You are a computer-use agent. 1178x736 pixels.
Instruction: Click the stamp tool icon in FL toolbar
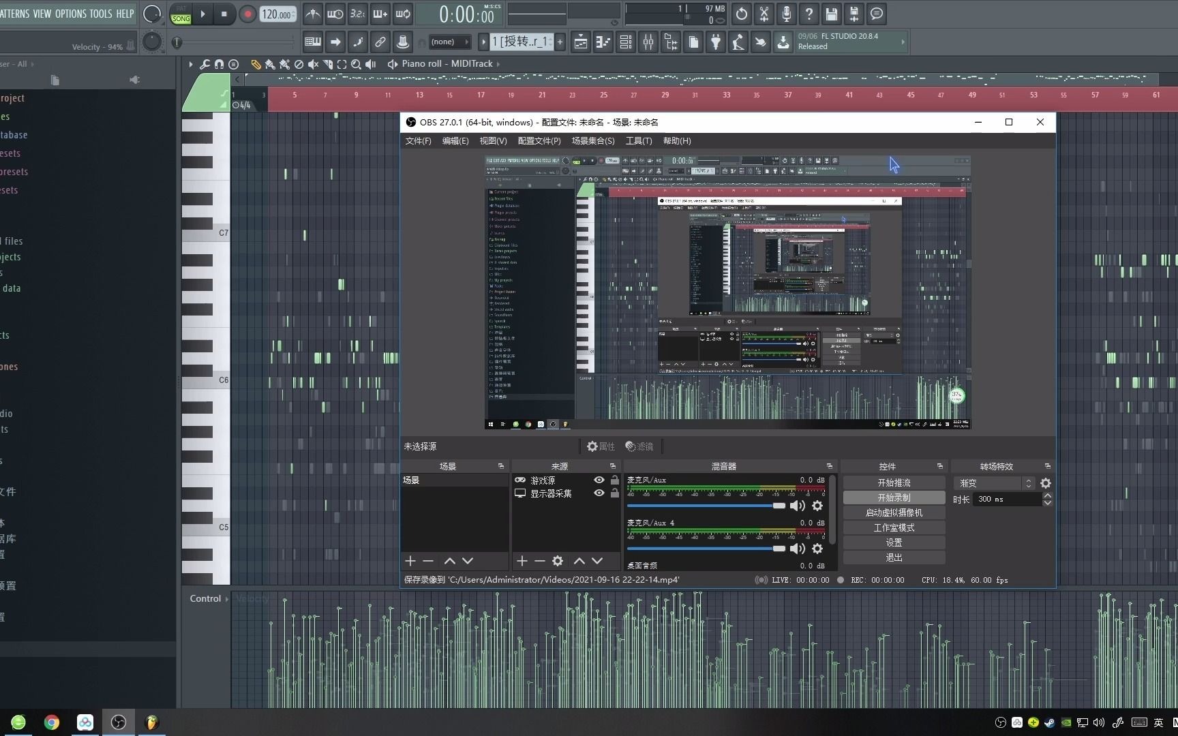coord(403,42)
